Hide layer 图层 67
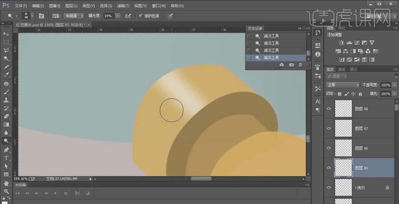 (x=329, y=128)
